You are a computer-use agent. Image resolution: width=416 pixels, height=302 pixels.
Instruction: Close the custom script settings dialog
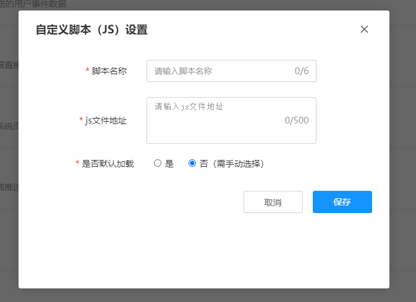[x=364, y=29]
